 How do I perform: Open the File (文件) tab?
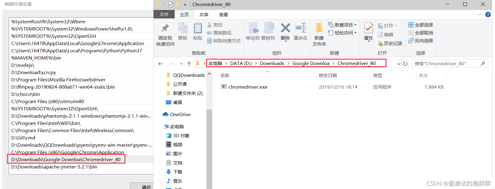[x=164, y=15]
